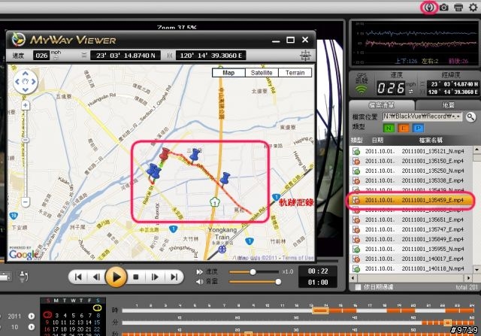The image size is (481, 336).
Task: Select day 15 in the calendar
Action: click(97, 322)
